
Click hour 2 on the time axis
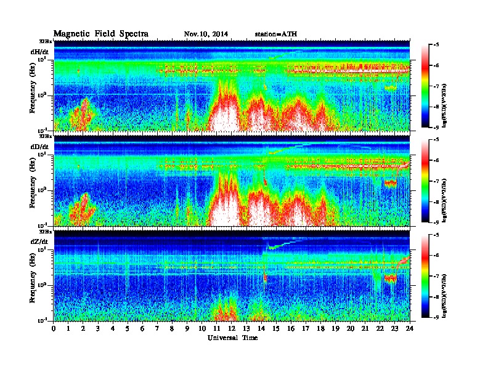[x=83, y=328]
